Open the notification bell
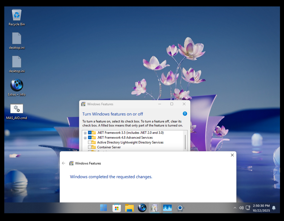Screen dimensions: 284x221 [x=274, y=208]
